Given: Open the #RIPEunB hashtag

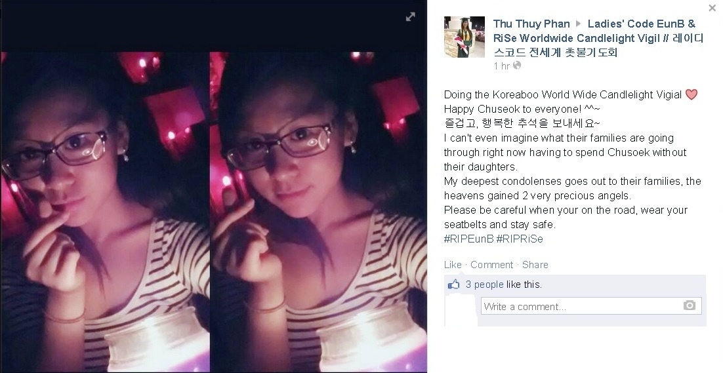Looking at the screenshot, I should pos(469,239).
